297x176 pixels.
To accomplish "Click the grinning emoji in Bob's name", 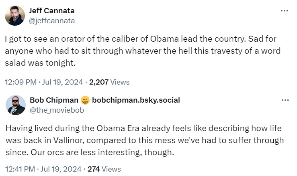I will (x=85, y=100).
